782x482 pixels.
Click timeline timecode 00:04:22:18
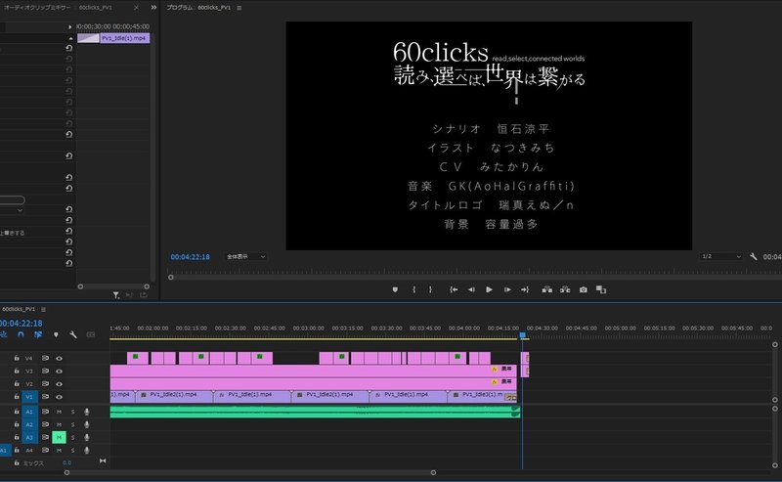tap(21, 324)
